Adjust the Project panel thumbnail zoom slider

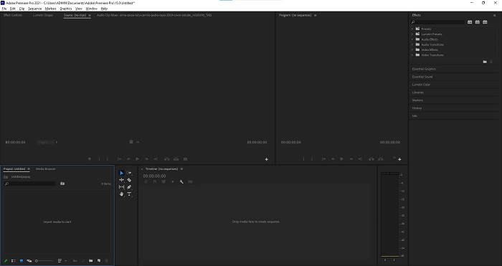click(x=44, y=261)
